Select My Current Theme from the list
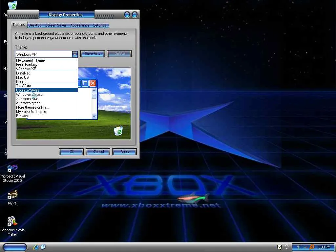Screen dimensions: 336x252 click(47, 60)
